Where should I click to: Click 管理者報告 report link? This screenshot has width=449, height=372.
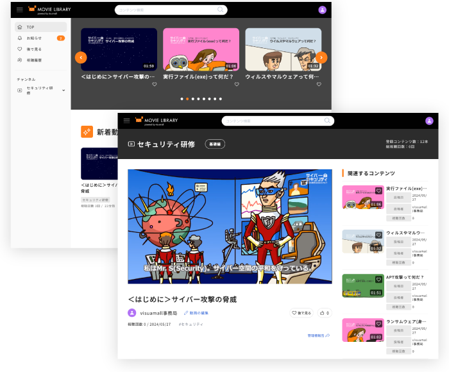pyautogui.click(x=319, y=335)
